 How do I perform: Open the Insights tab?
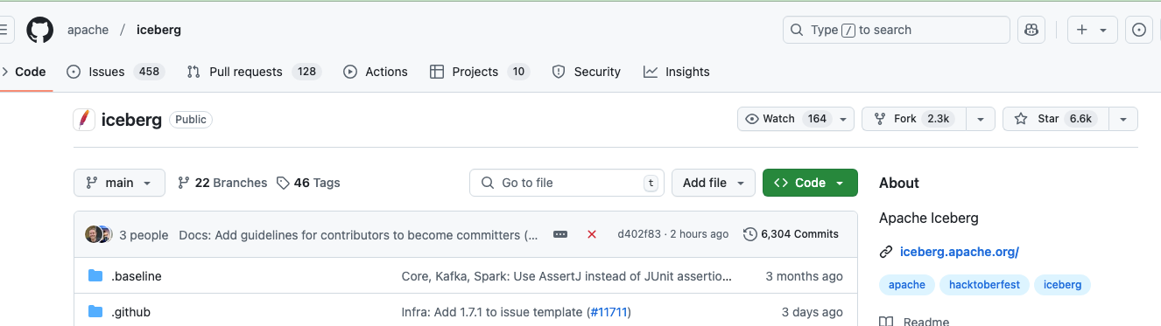(677, 72)
